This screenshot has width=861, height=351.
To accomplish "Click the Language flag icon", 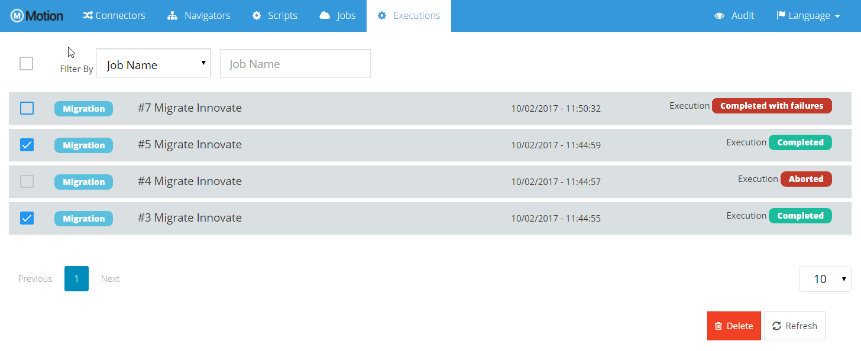I will pyautogui.click(x=781, y=15).
